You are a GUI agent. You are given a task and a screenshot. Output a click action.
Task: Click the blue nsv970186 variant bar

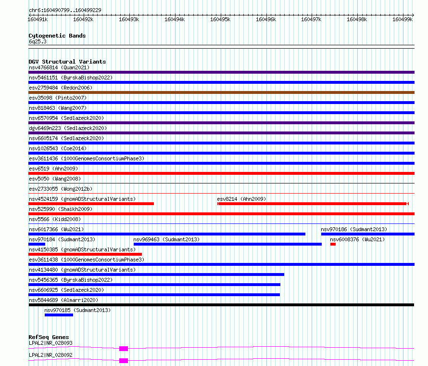click(x=368, y=234)
